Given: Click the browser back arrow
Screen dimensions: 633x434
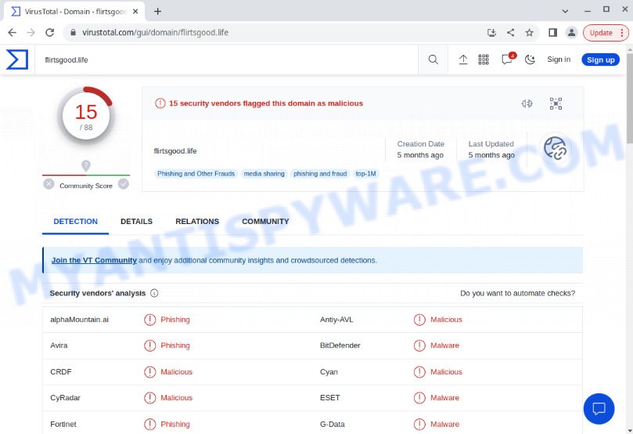Looking at the screenshot, I should [12, 33].
